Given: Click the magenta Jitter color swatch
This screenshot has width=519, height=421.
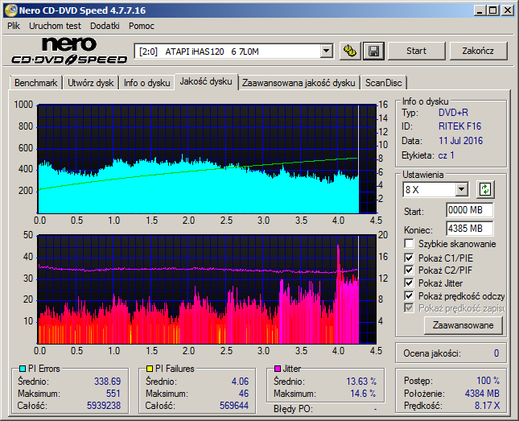Looking at the screenshot, I should [x=278, y=369].
